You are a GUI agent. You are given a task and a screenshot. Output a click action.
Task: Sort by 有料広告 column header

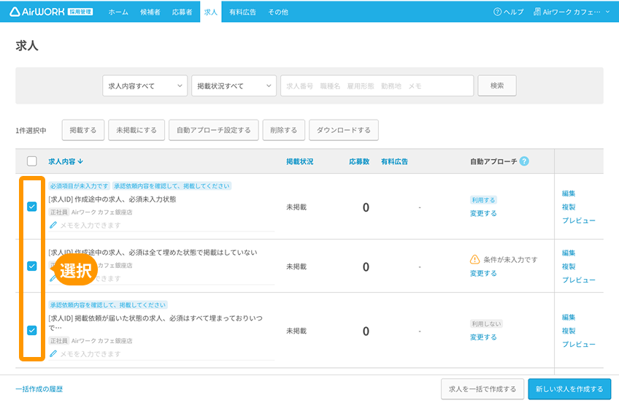tap(394, 161)
